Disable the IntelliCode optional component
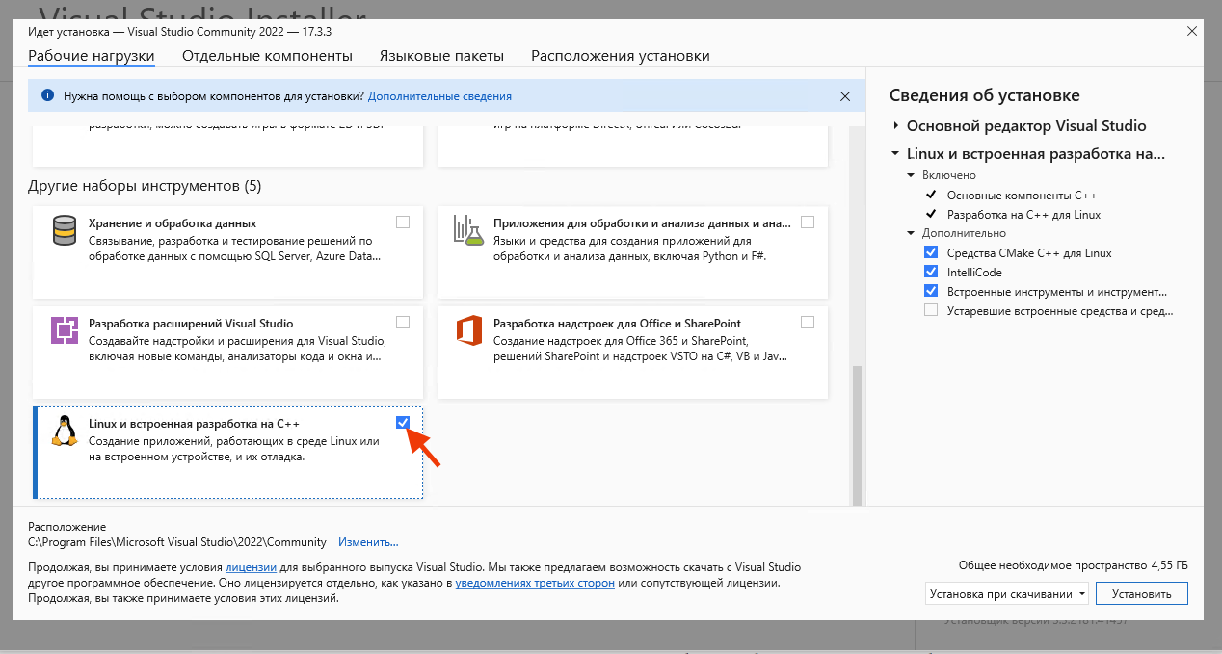 [x=931, y=272]
